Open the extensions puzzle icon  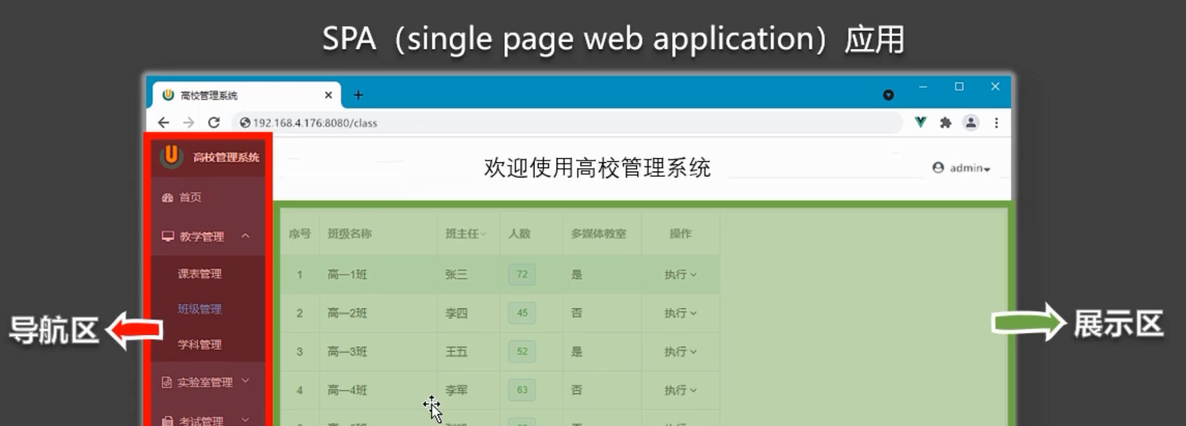click(946, 123)
